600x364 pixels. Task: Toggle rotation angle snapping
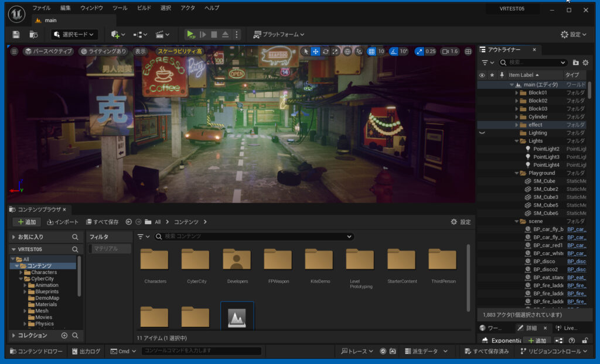pos(394,51)
